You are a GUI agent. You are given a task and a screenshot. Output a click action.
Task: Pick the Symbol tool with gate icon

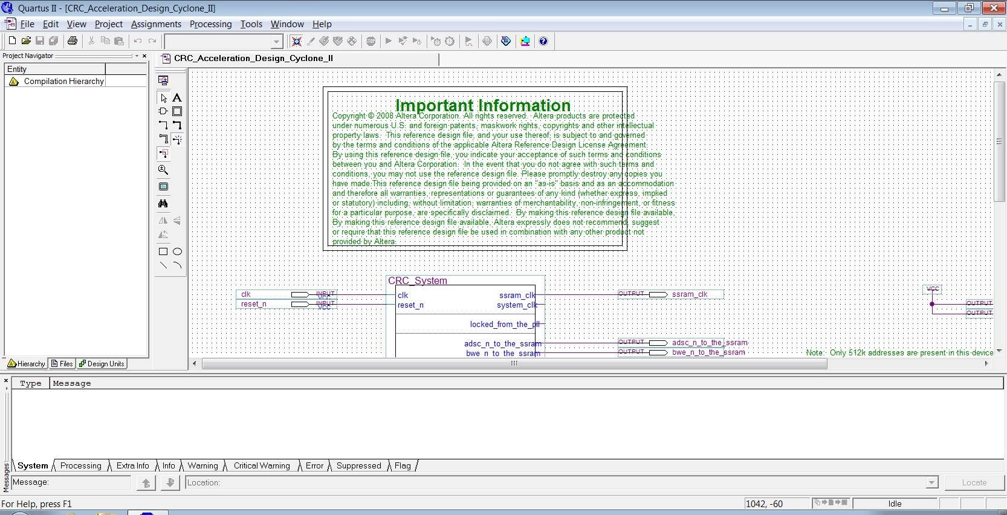tap(163, 111)
